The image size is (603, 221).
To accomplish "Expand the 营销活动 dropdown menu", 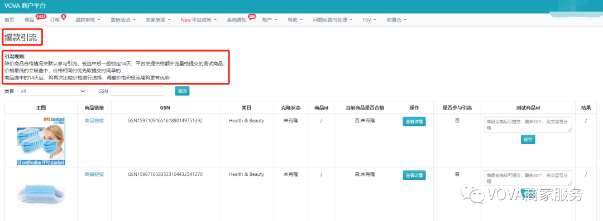I will coord(123,20).
